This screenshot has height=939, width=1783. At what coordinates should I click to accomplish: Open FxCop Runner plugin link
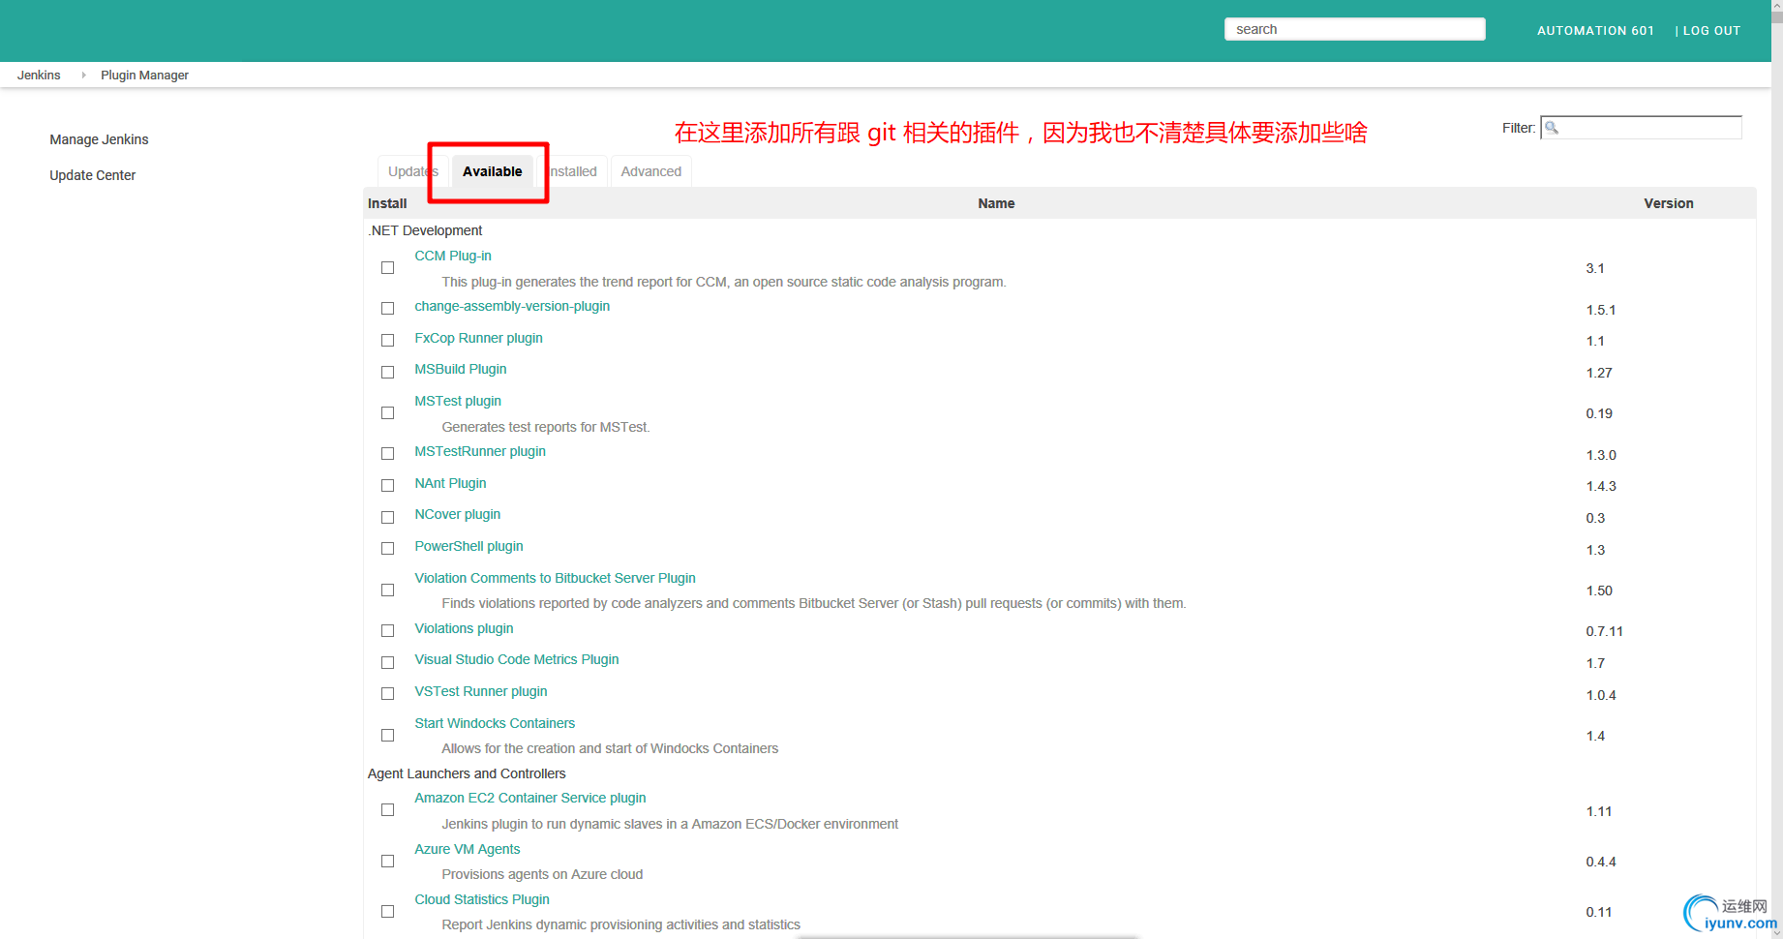pyautogui.click(x=478, y=338)
